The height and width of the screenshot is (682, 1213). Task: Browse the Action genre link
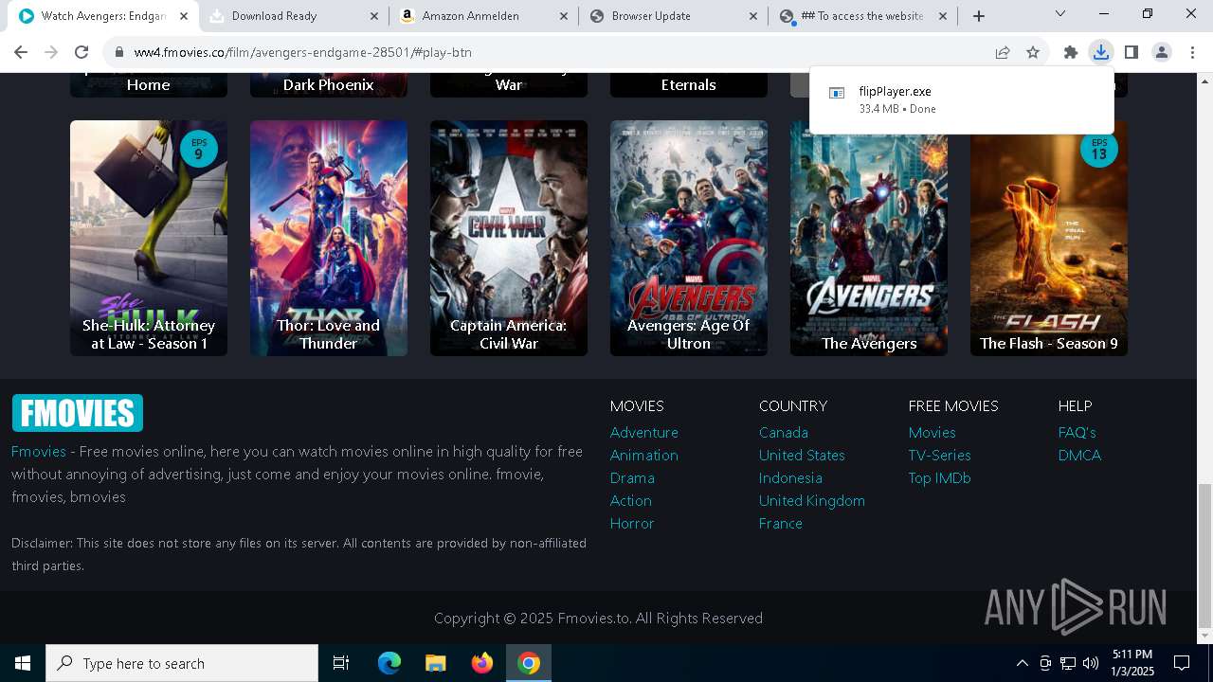point(631,500)
